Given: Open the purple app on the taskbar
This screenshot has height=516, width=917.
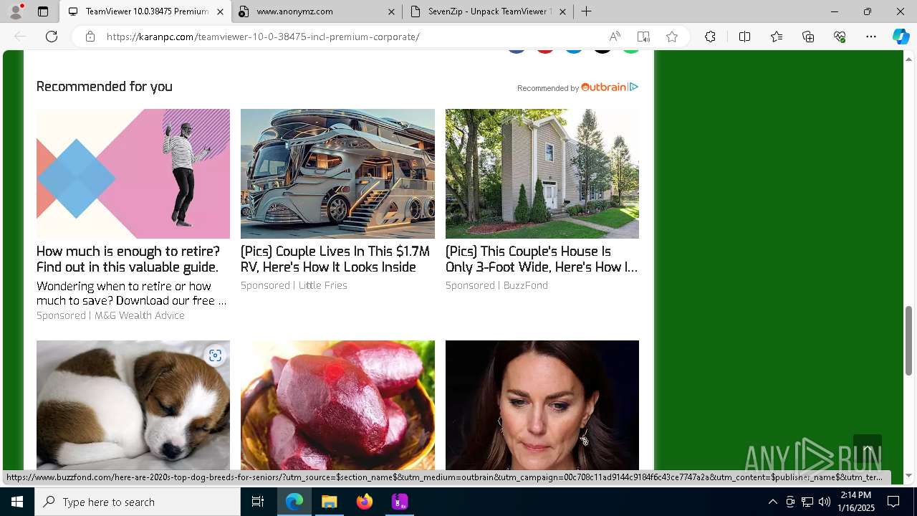Looking at the screenshot, I should pos(400,502).
